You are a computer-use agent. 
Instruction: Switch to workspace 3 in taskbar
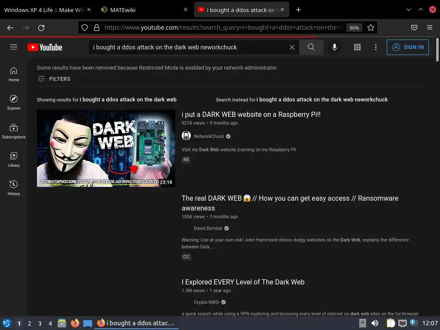tap(40, 324)
